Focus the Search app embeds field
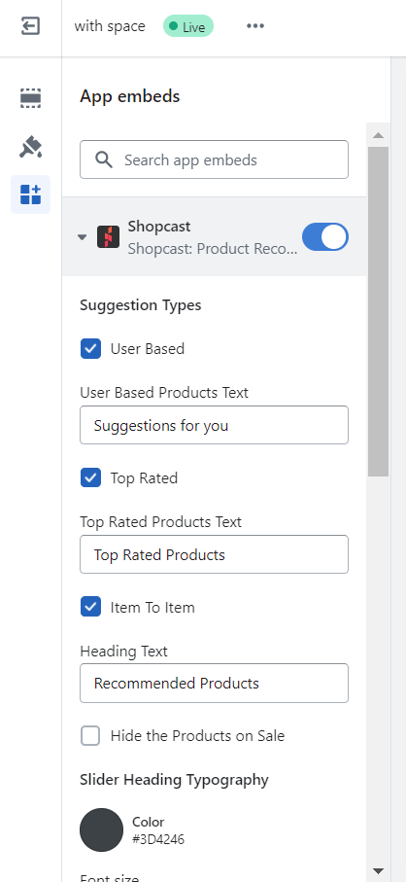This screenshot has height=882, width=406. (x=214, y=159)
